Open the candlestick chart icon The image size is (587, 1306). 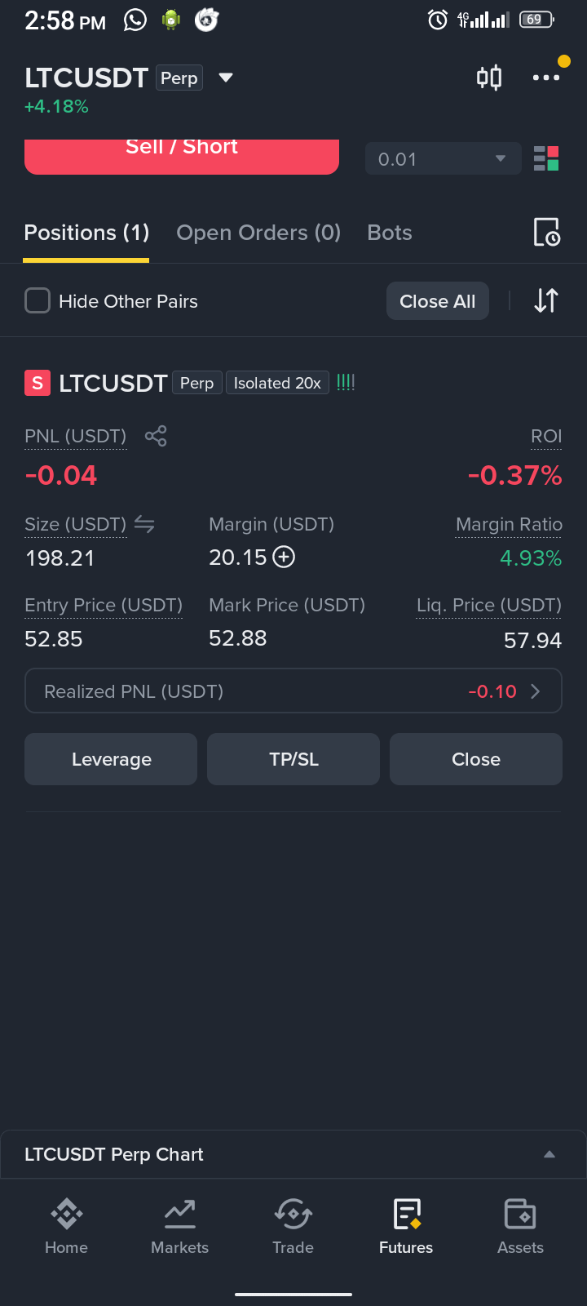pos(489,78)
